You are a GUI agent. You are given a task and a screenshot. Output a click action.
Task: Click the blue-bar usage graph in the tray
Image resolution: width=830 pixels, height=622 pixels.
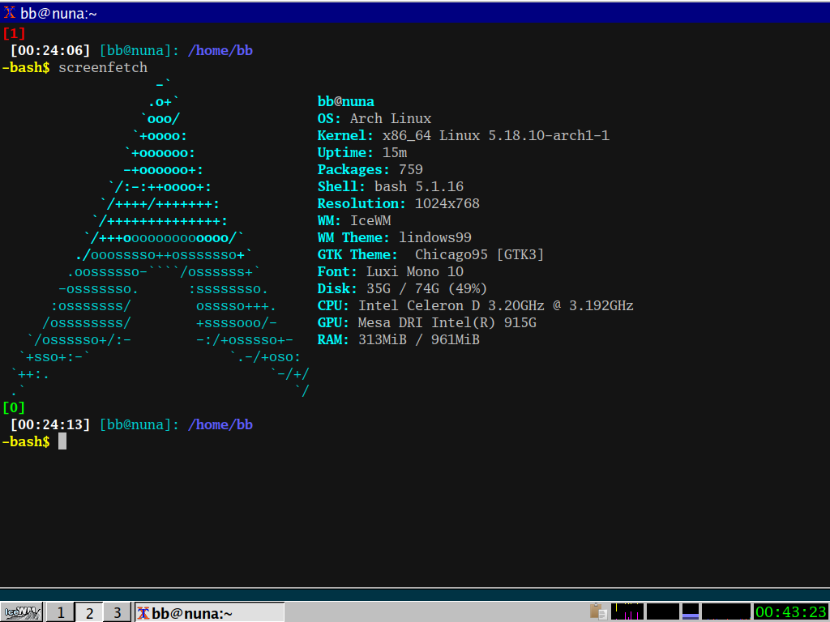pyautogui.click(x=691, y=611)
